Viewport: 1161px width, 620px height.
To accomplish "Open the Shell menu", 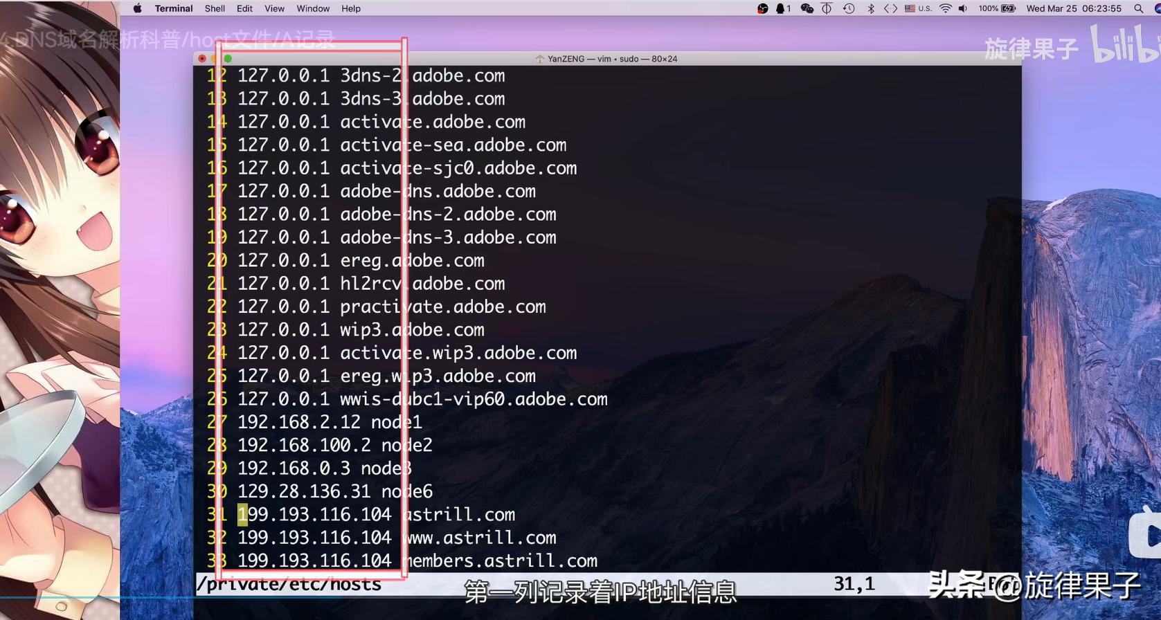I will [215, 8].
